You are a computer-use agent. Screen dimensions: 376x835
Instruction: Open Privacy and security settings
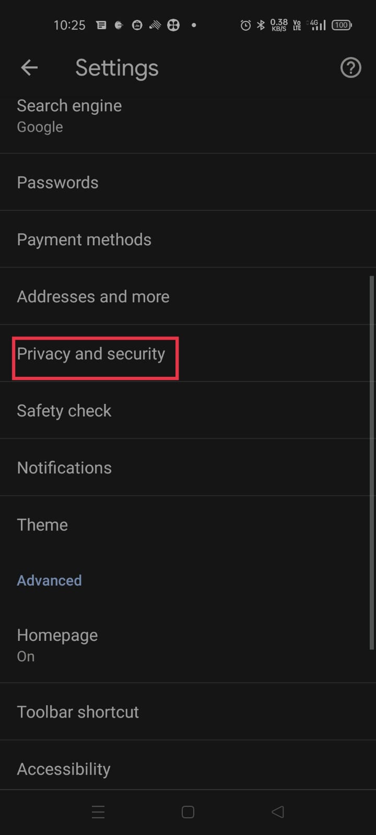tap(91, 354)
